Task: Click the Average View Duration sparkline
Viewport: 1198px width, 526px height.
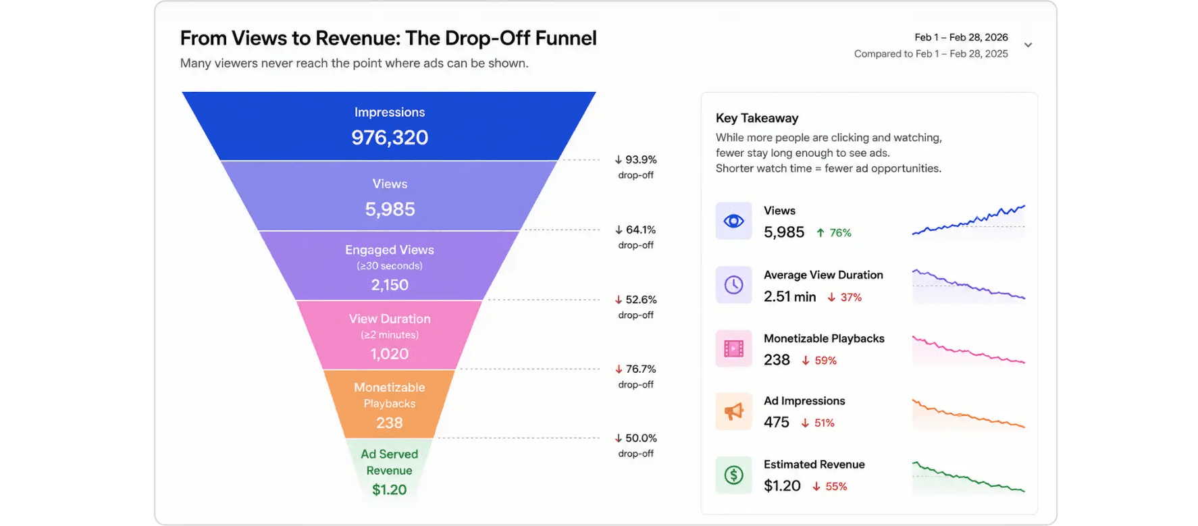Action: tap(968, 285)
